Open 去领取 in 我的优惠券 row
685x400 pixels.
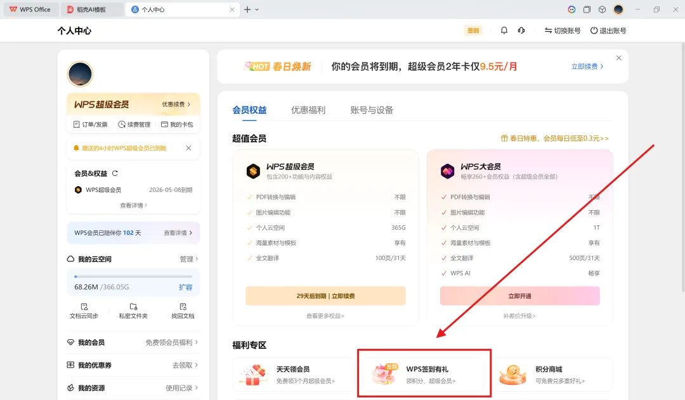tap(185, 365)
